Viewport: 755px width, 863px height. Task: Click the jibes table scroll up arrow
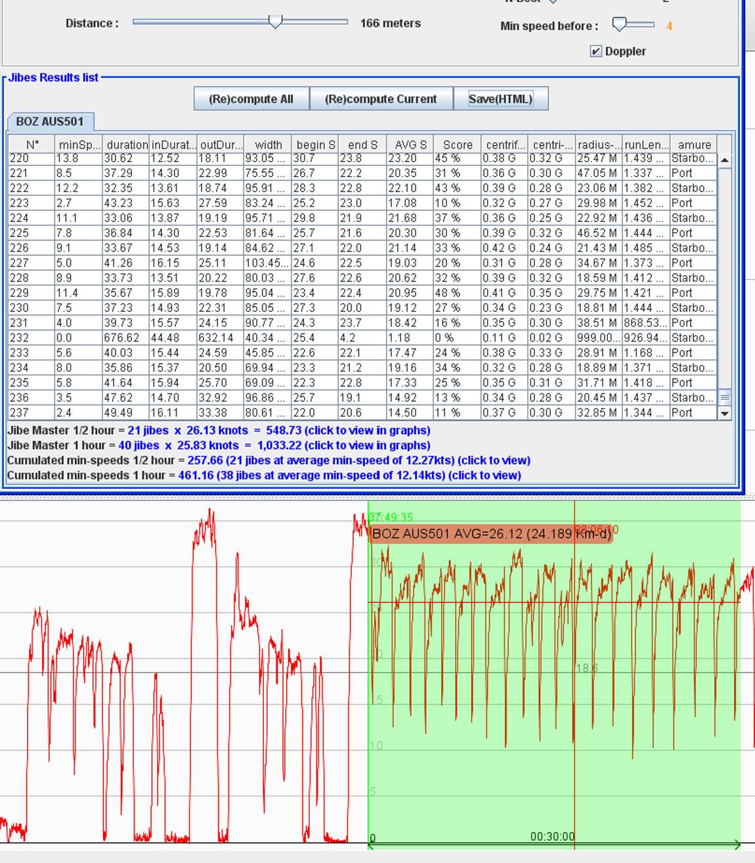click(725, 160)
